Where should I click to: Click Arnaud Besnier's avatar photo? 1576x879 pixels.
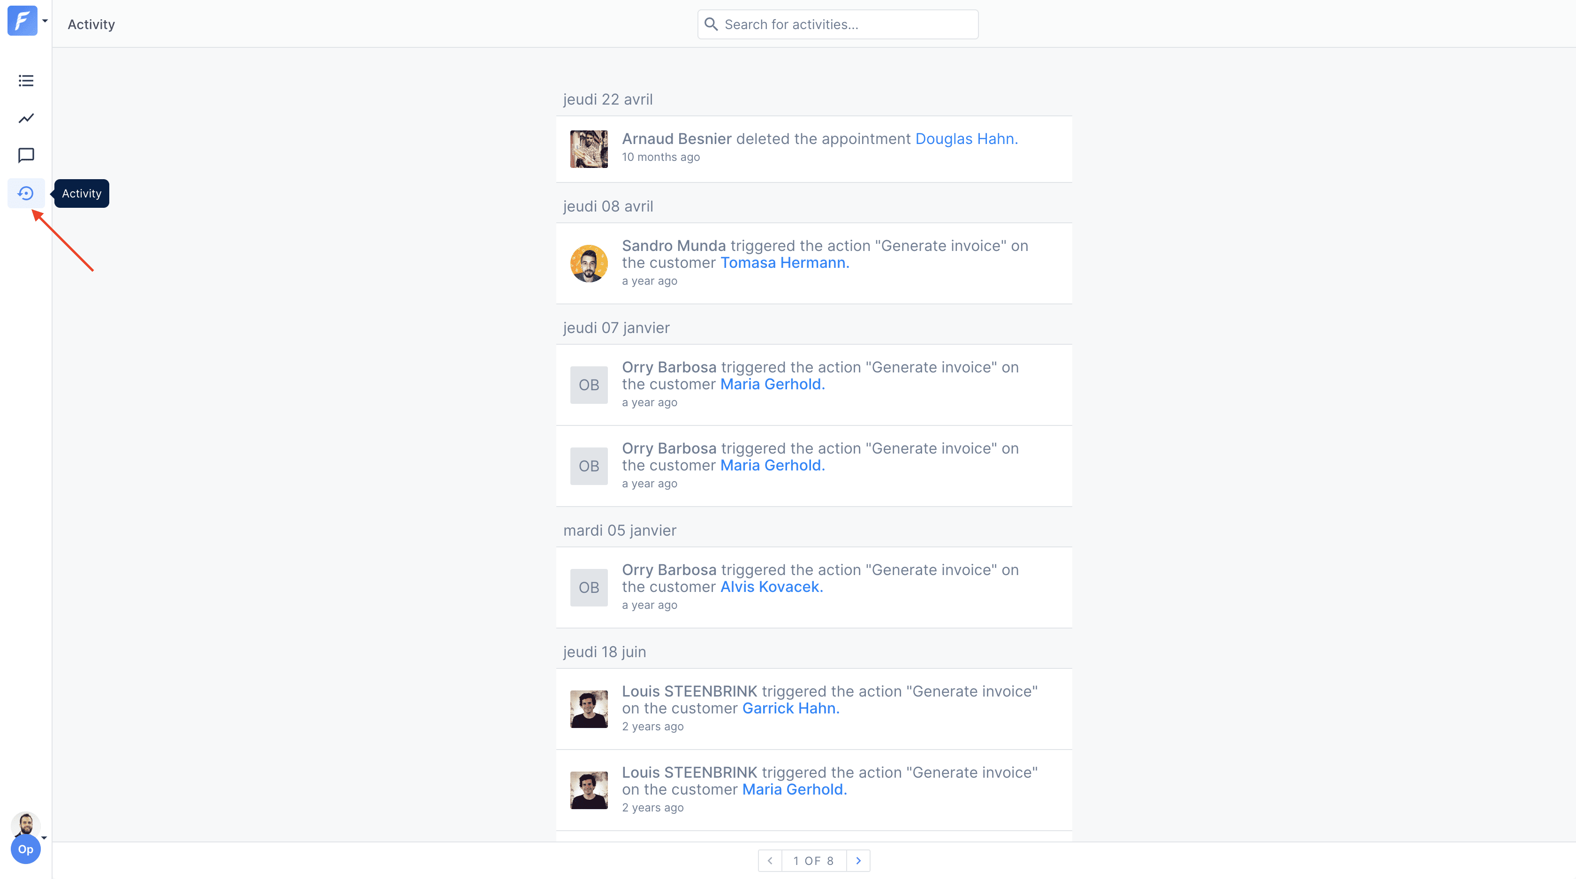tap(589, 149)
